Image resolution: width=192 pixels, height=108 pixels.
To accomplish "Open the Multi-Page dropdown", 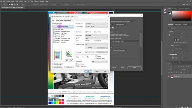I will [90, 52].
